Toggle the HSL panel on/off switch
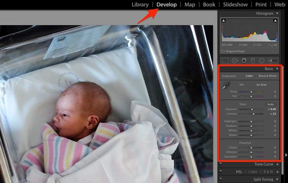Viewport: 288px width, 183px height. (x=221, y=172)
